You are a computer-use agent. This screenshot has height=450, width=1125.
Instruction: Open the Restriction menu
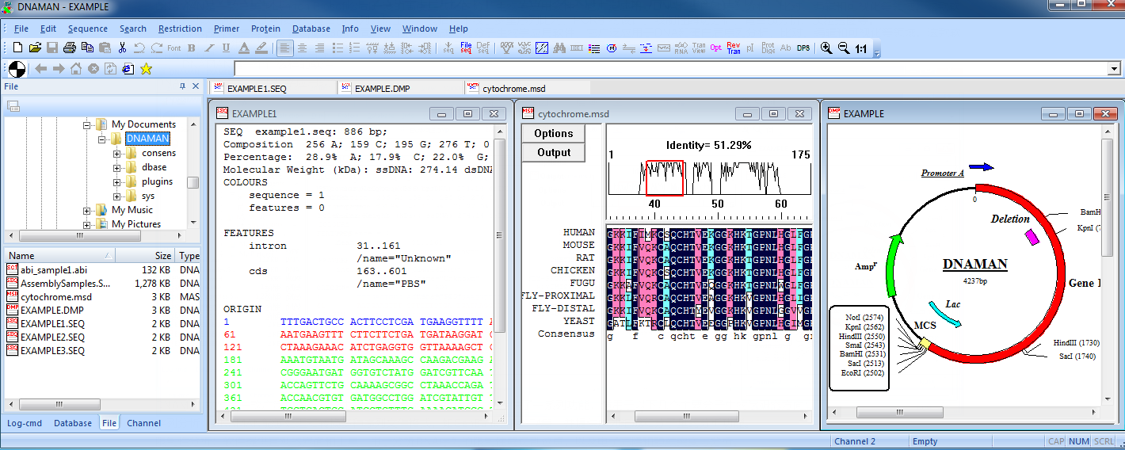(180, 29)
